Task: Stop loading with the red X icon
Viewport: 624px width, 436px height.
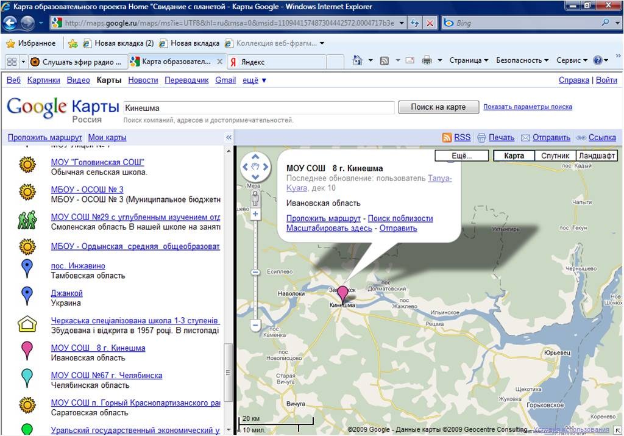Action: pos(430,23)
